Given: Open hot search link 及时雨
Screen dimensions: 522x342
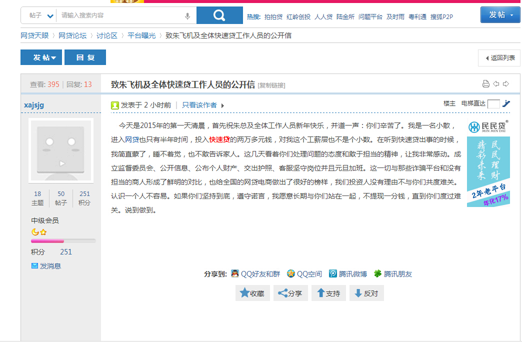Looking at the screenshot, I should [395, 16].
